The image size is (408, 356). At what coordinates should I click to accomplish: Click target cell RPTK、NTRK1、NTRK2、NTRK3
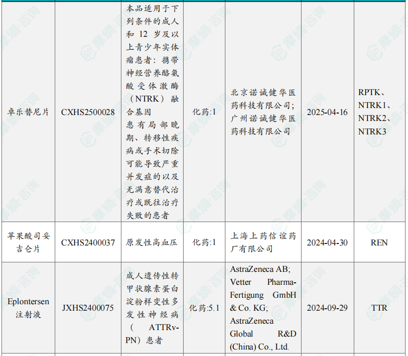click(x=375, y=112)
